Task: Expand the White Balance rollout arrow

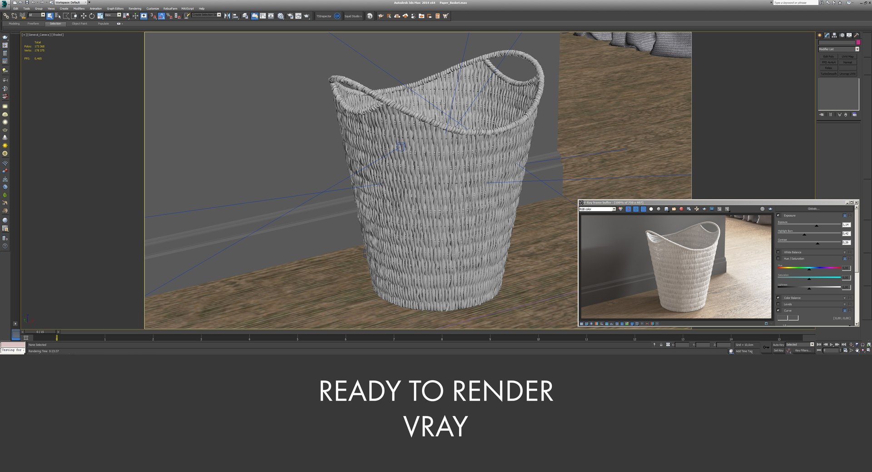Action: tap(845, 252)
